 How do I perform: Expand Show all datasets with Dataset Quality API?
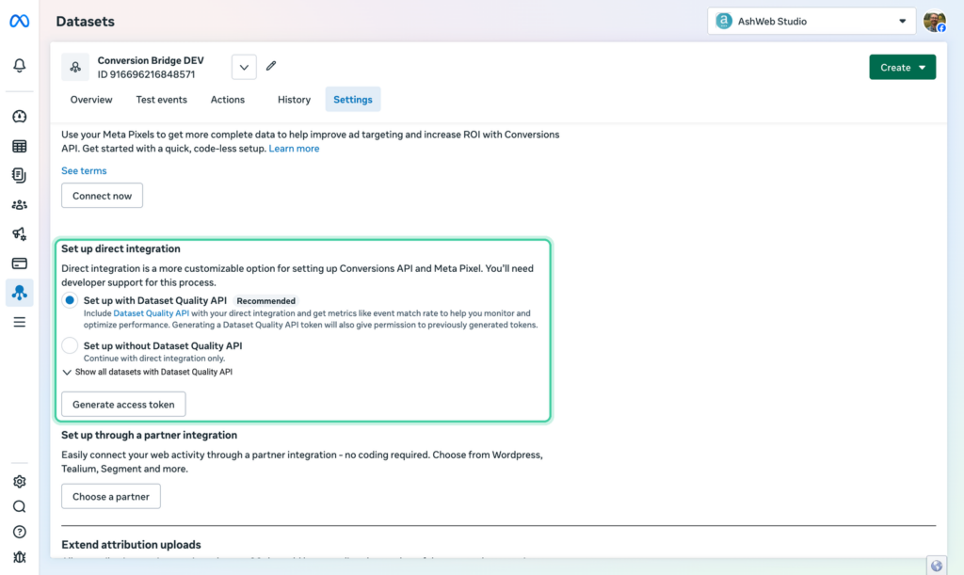(148, 372)
